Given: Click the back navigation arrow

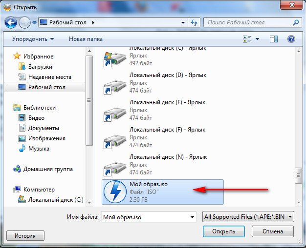Looking at the screenshot, I should click(x=11, y=22).
